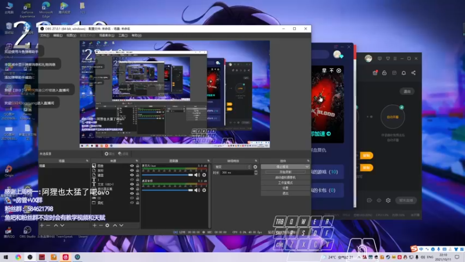Click 开始录制 to start recording
465x262 pixels.
(x=285, y=172)
